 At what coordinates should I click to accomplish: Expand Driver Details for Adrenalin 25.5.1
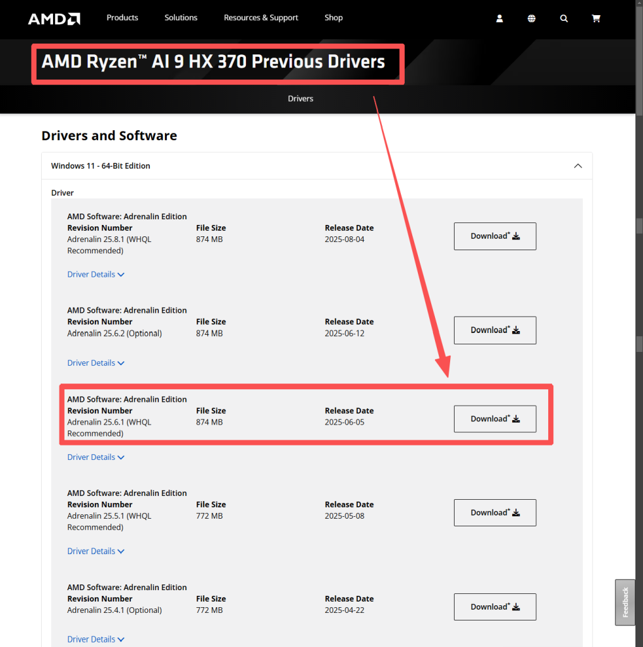95,552
